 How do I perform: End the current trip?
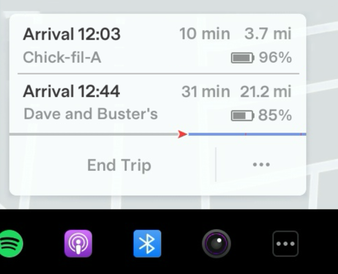[119, 165]
